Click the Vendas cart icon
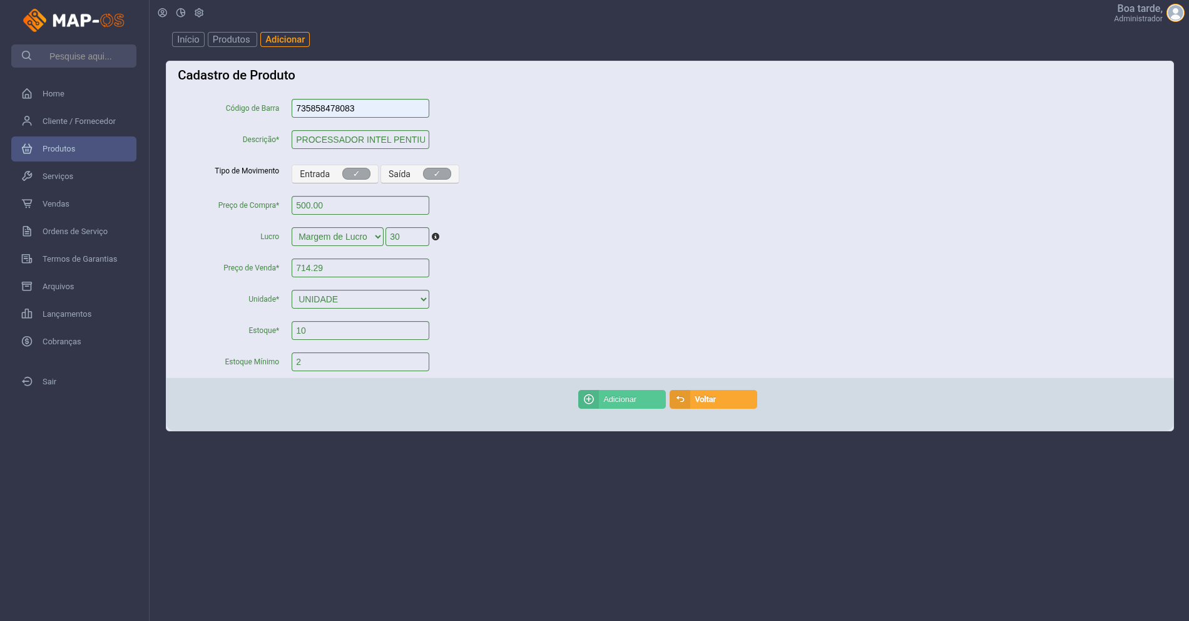Viewport: 1189px width, 621px height. click(27, 203)
